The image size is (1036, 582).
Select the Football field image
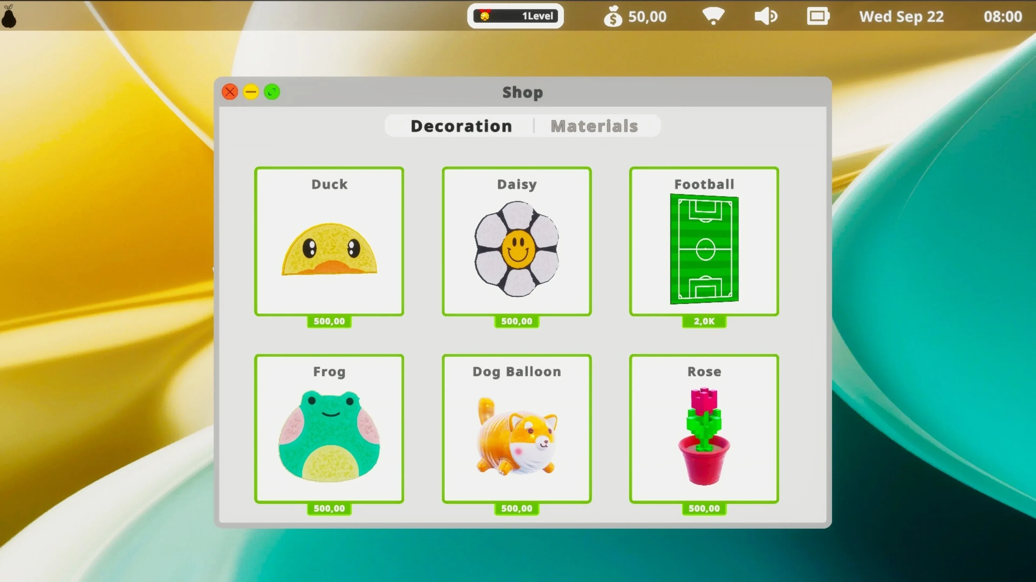(x=704, y=249)
